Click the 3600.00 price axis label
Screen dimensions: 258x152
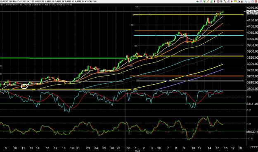[x=252, y=89]
